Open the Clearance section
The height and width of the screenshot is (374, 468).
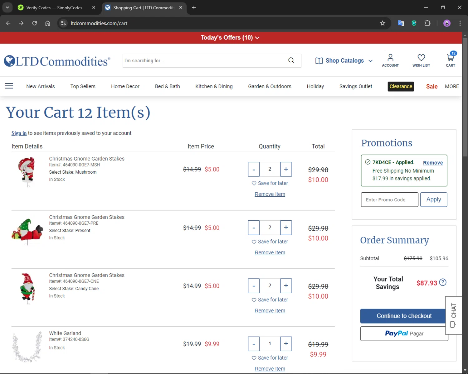[x=401, y=86]
